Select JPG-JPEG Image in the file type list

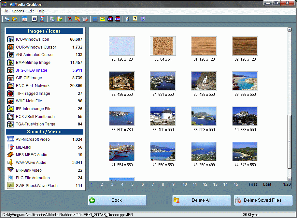(x=32, y=70)
